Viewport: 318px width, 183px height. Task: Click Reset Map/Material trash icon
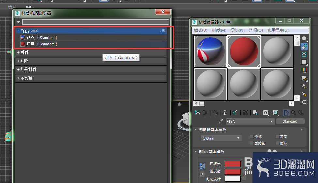(x=225, y=113)
